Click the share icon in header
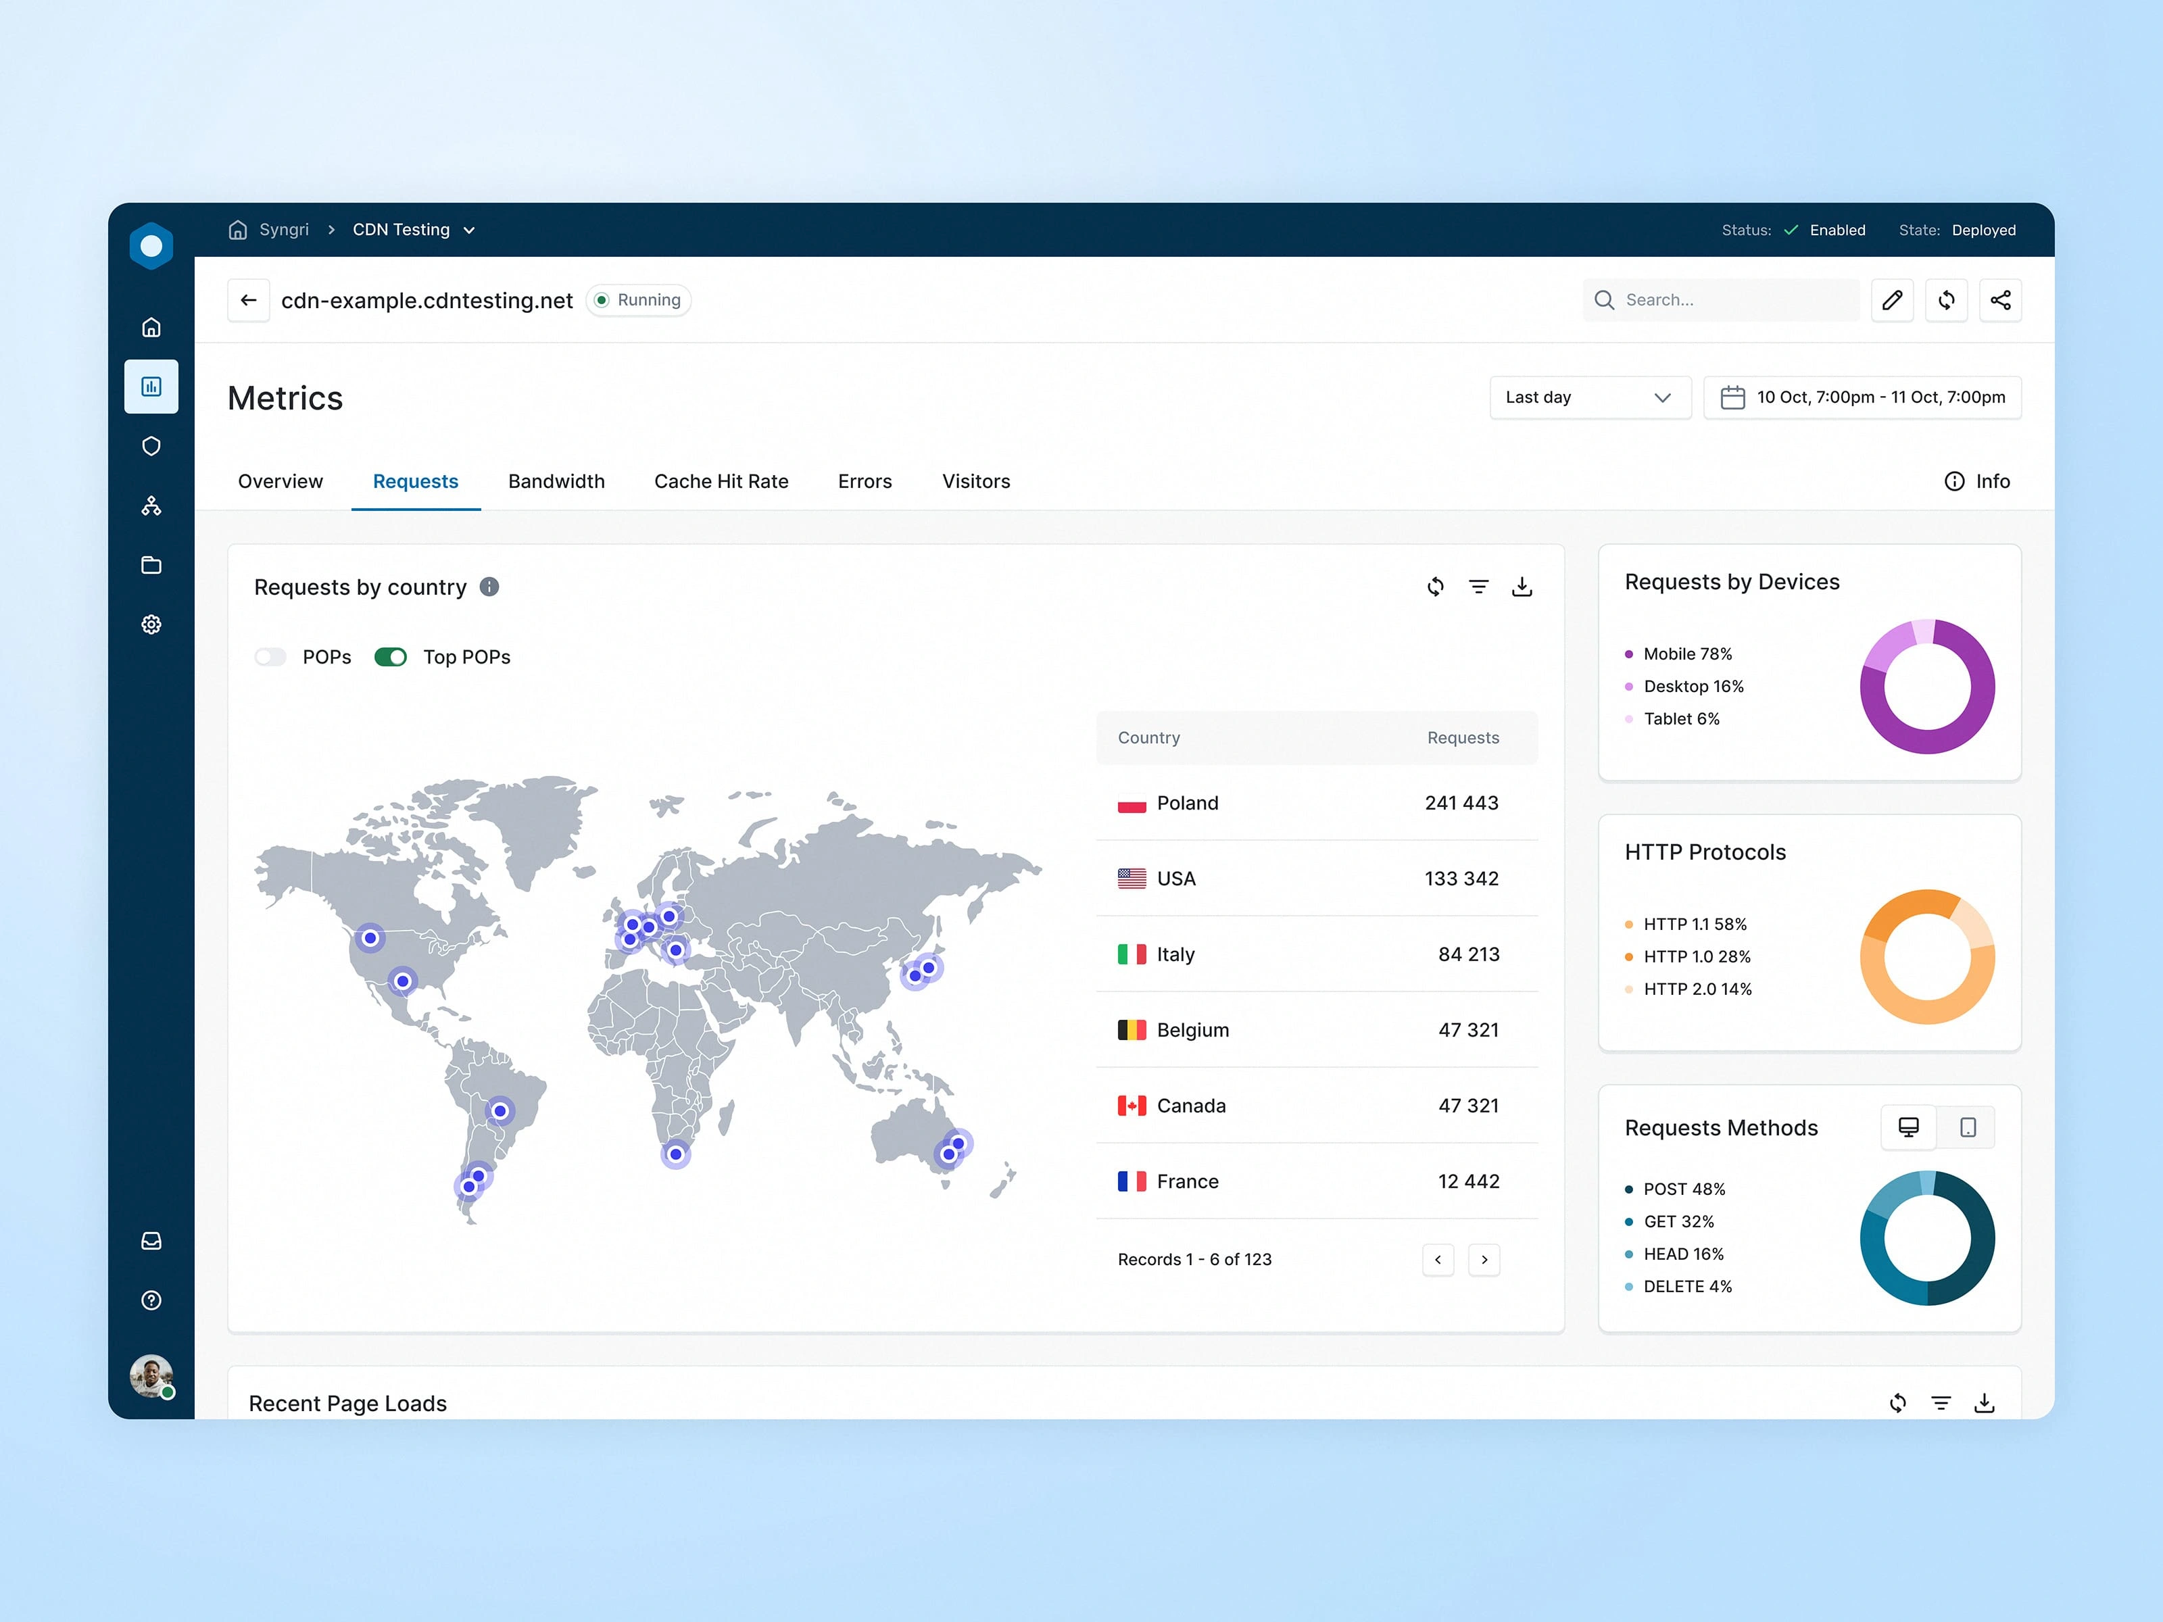The width and height of the screenshot is (2163, 1622). click(x=1999, y=300)
